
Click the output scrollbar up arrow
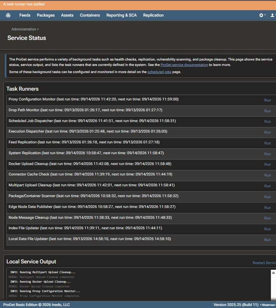click(x=273, y=273)
